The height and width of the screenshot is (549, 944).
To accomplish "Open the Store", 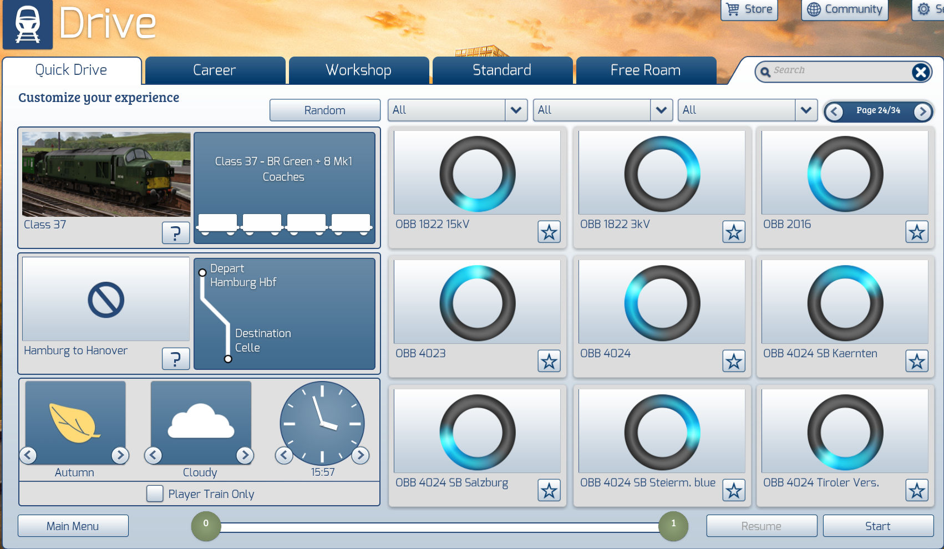I will tap(749, 9).
